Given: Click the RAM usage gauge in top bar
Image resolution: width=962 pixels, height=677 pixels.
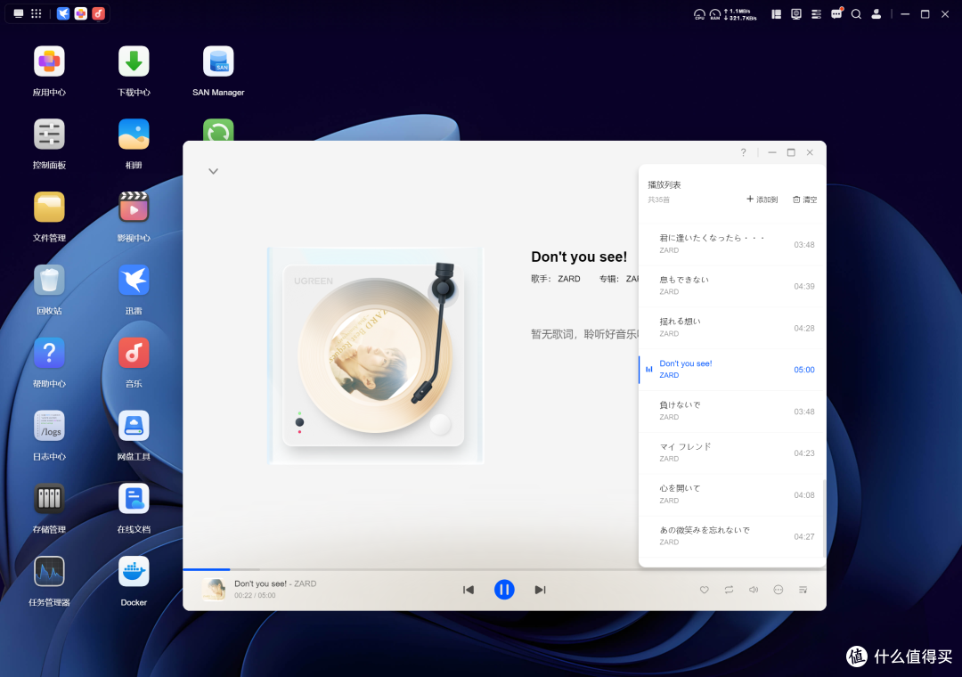Looking at the screenshot, I should [715, 14].
